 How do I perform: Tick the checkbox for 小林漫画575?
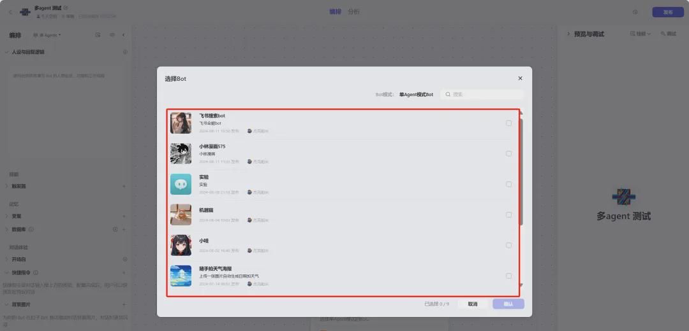coord(508,153)
